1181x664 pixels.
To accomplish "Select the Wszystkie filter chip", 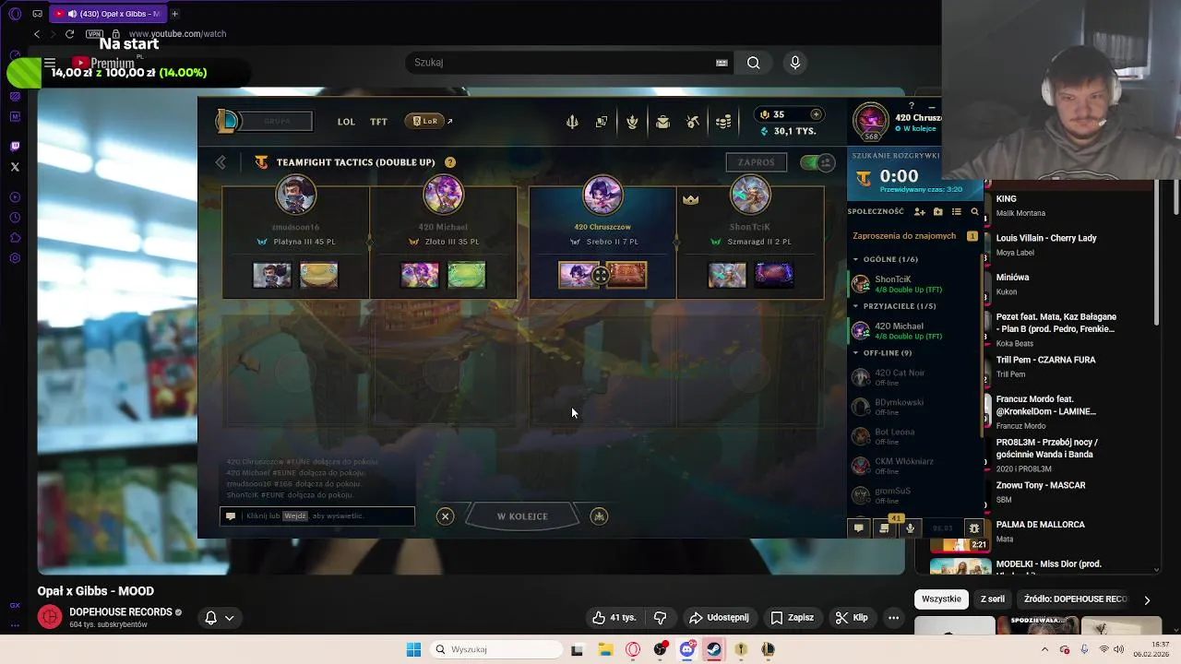I will [941, 599].
